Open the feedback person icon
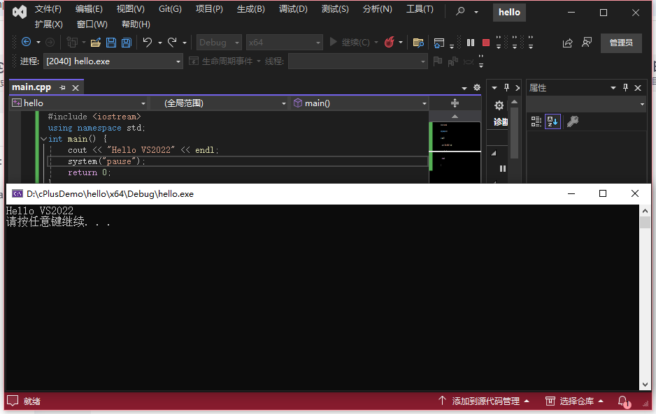Image resolution: width=656 pixels, height=414 pixels. (x=587, y=42)
